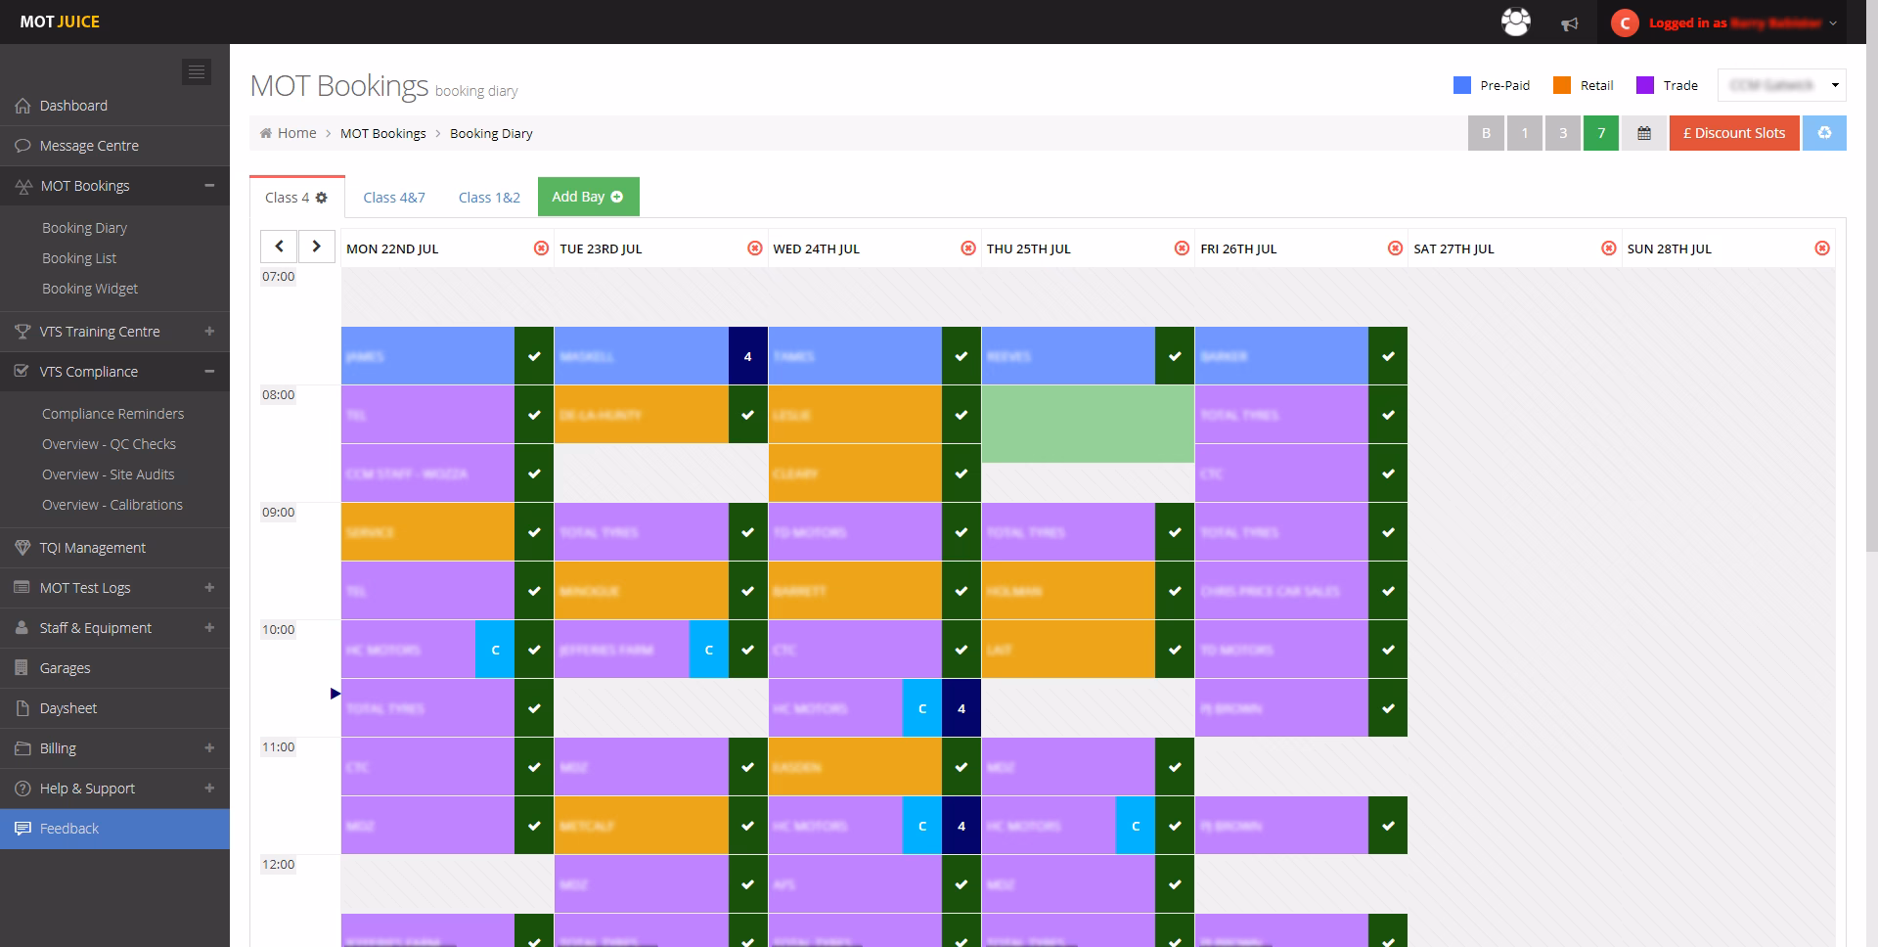
Task: Switch to 3-day view button
Action: pyautogui.click(x=1563, y=133)
